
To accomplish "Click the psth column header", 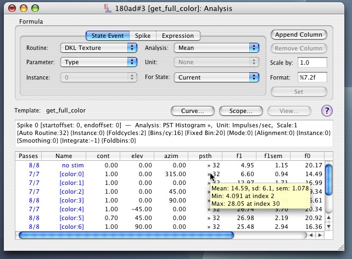I will point(206,156).
